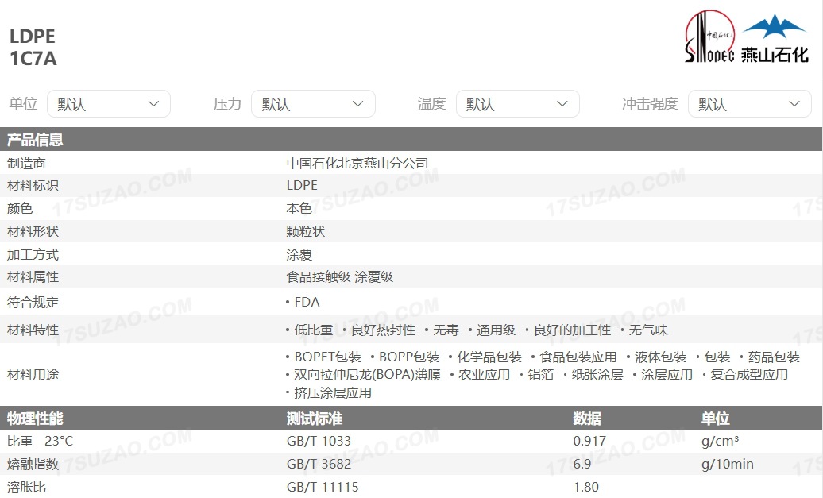This screenshot has height=498, width=823.
Task: Click the 燕山石化 logo
Action: (x=775, y=40)
